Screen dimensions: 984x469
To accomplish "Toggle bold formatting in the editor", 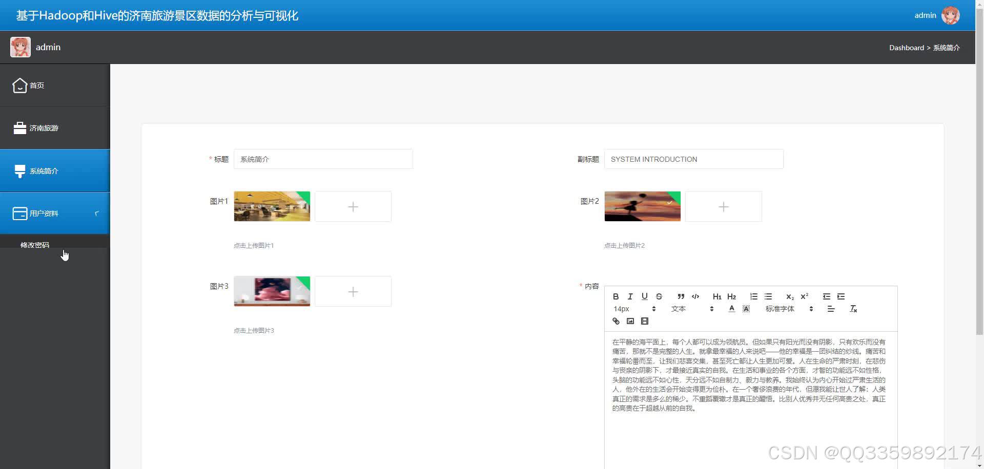I will 615,296.
